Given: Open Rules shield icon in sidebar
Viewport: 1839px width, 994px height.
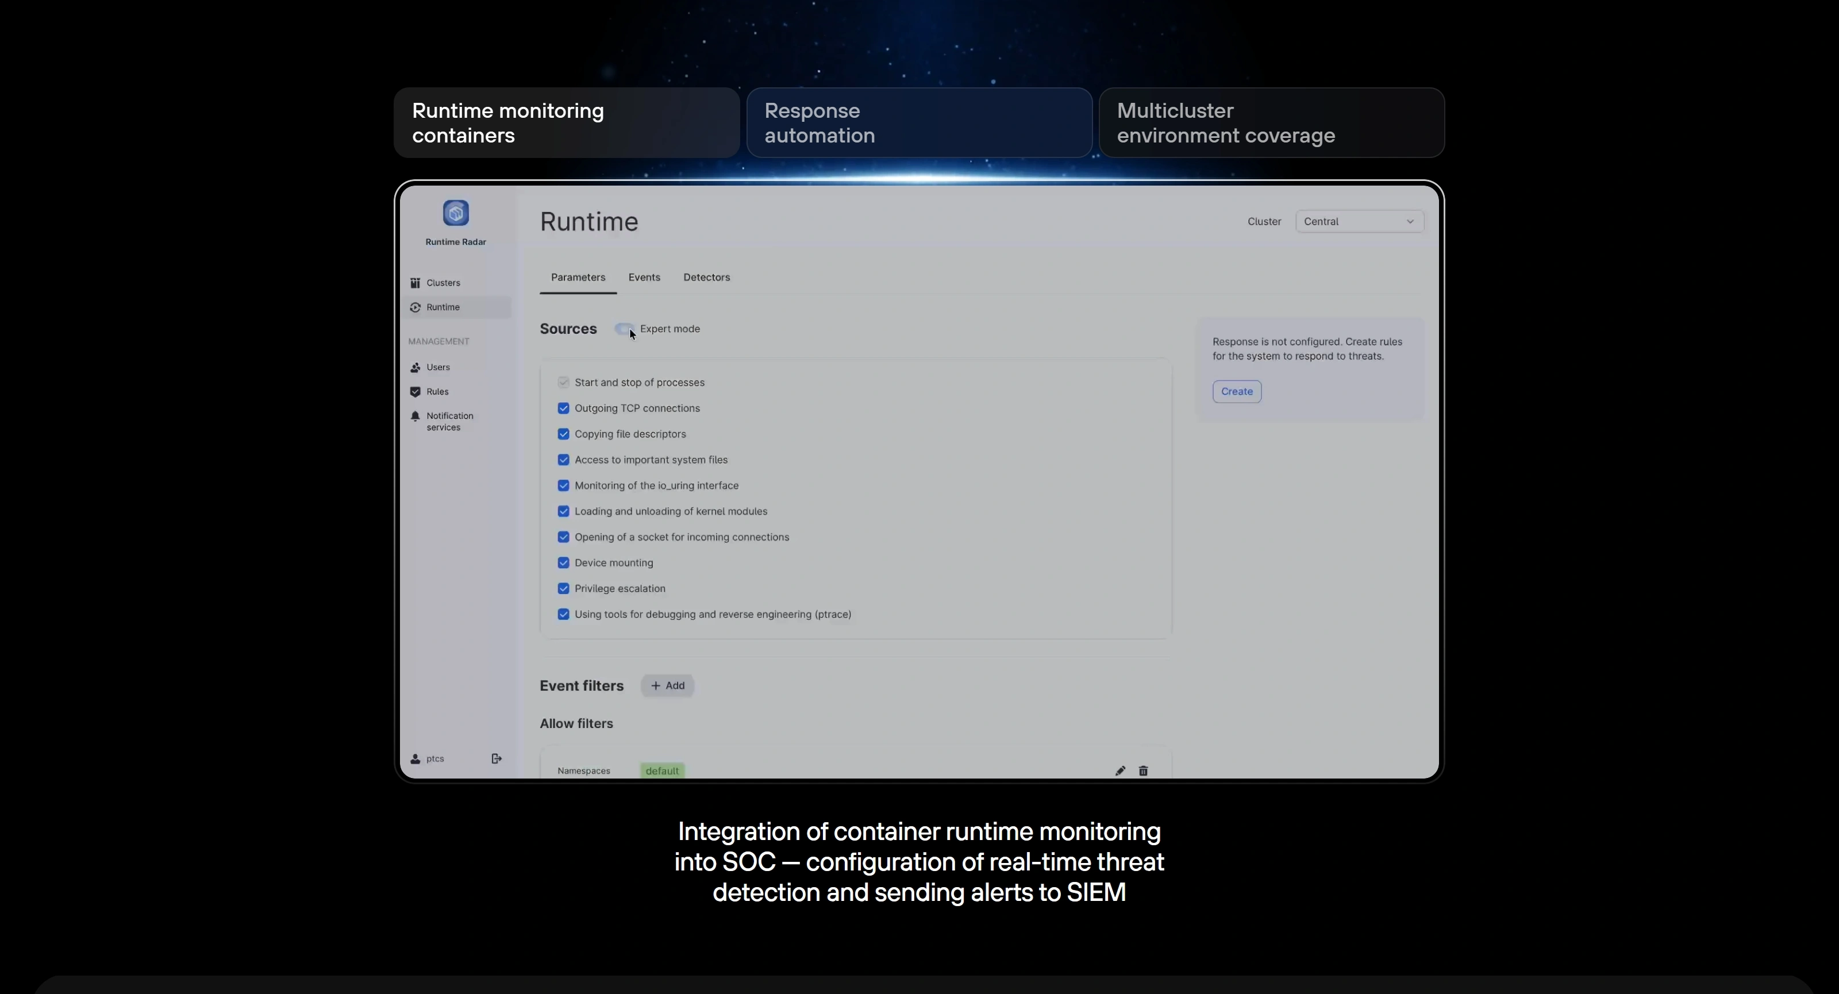Looking at the screenshot, I should click(415, 392).
